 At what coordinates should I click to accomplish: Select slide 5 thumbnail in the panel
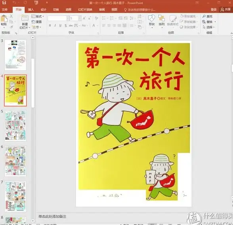click(15, 126)
